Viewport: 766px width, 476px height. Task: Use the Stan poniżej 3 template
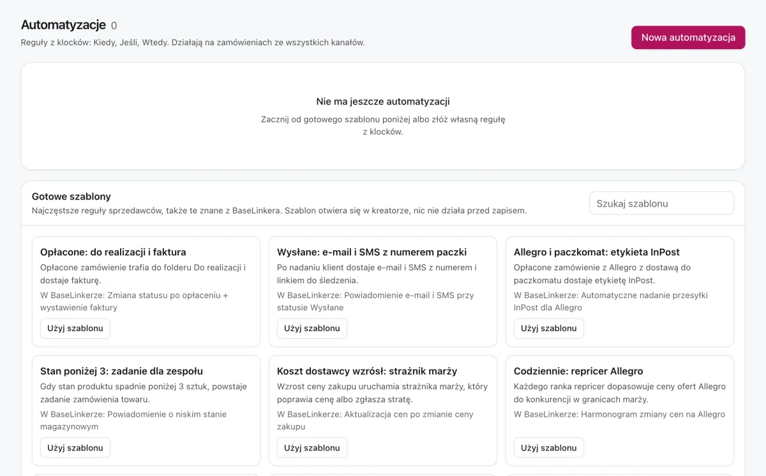(75, 448)
